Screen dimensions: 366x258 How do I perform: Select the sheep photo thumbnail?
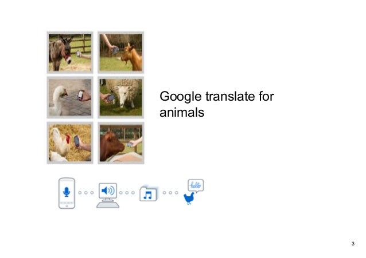tap(121, 97)
